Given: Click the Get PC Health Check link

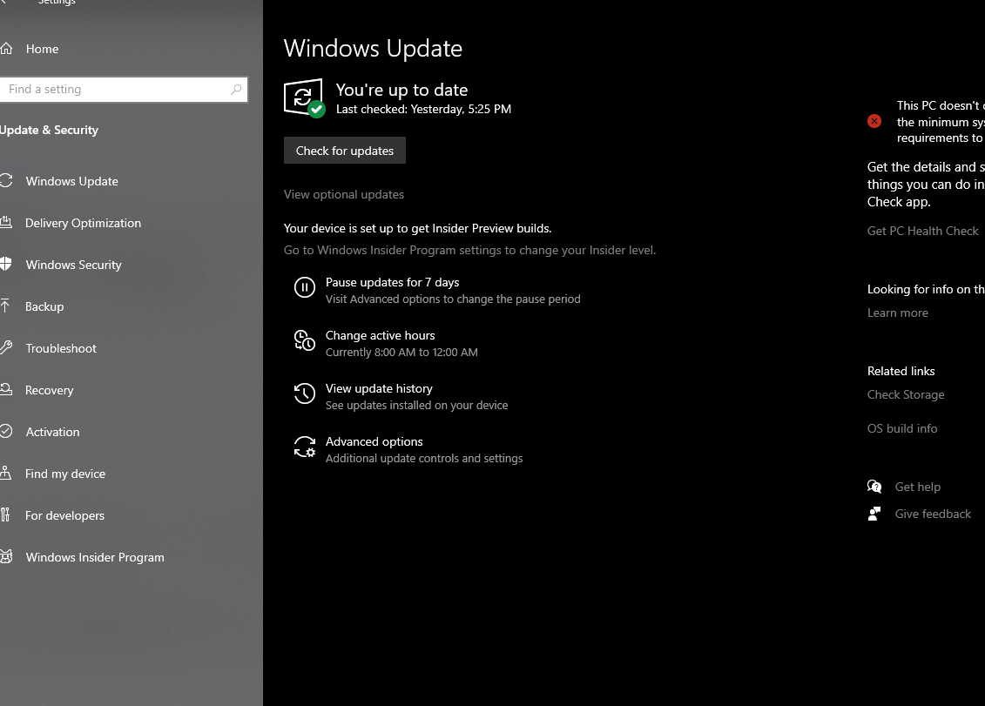Looking at the screenshot, I should click(923, 231).
